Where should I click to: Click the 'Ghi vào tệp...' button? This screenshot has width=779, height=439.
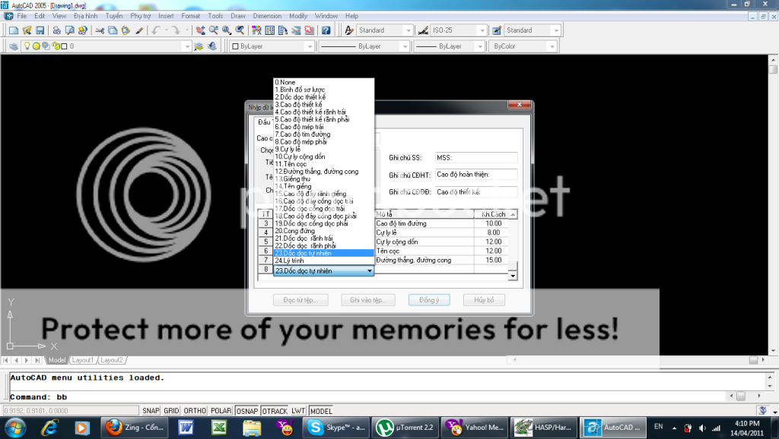(368, 300)
